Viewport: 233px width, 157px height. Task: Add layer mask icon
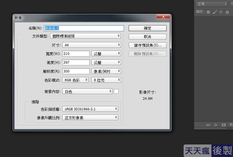224,125
